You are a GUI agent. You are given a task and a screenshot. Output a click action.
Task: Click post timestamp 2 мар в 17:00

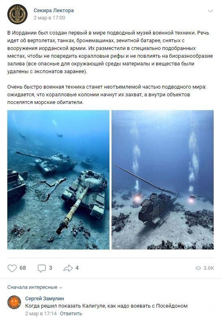[x=49, y=18]
